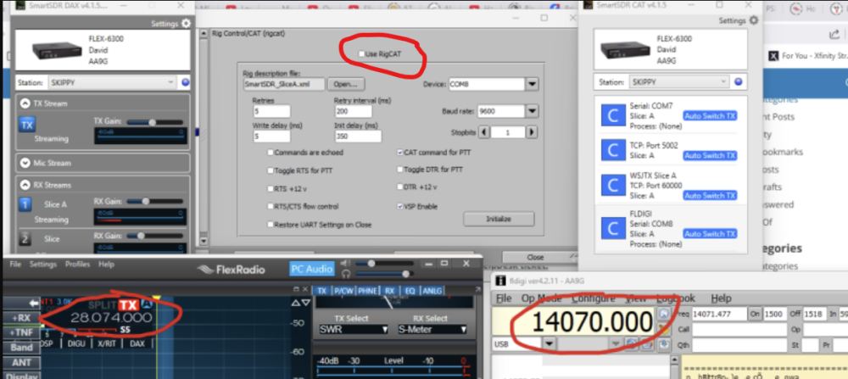
Task: Toggle Commands are echoed checkbox
Action: point(271,153)
